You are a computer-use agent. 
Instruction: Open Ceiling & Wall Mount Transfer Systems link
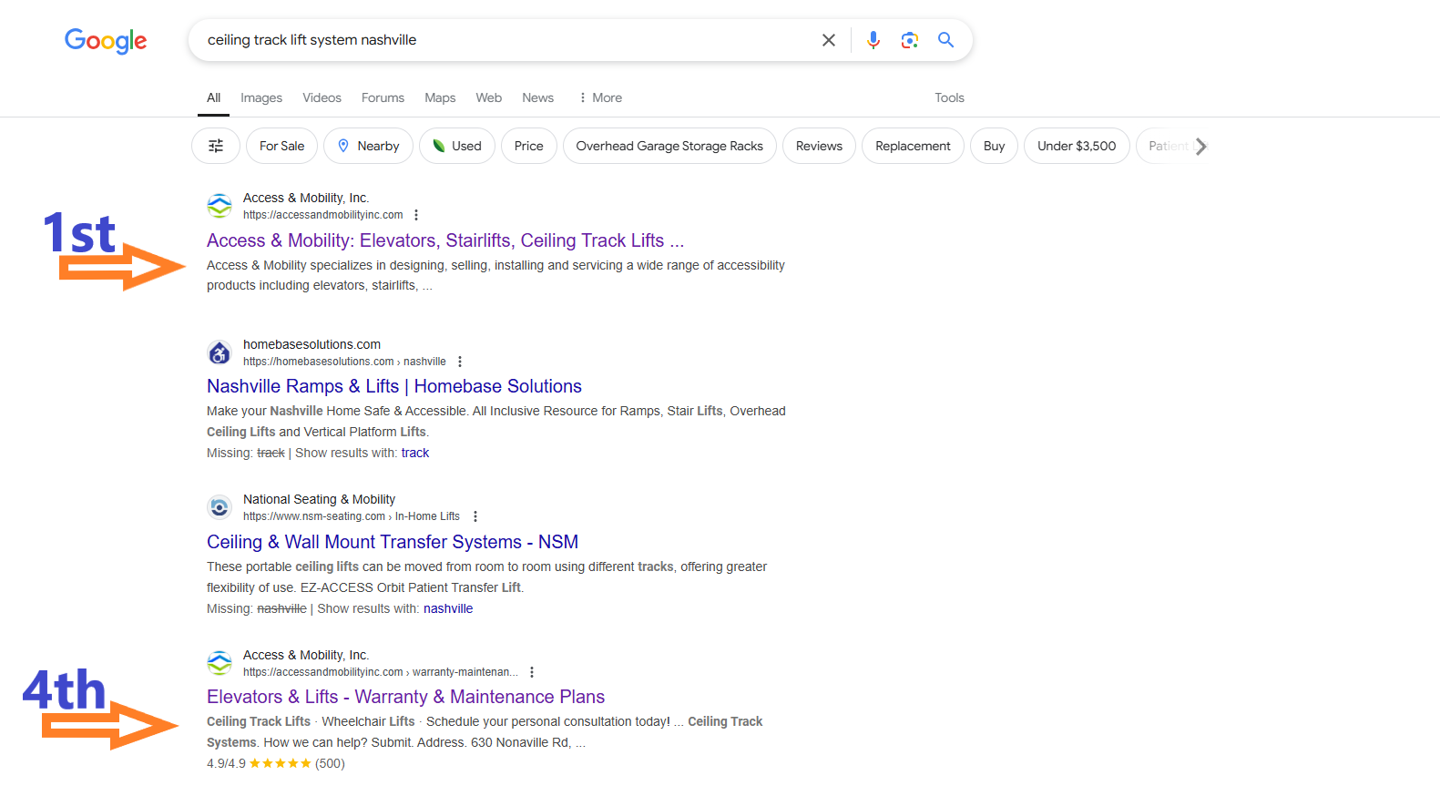click(393, 542)
